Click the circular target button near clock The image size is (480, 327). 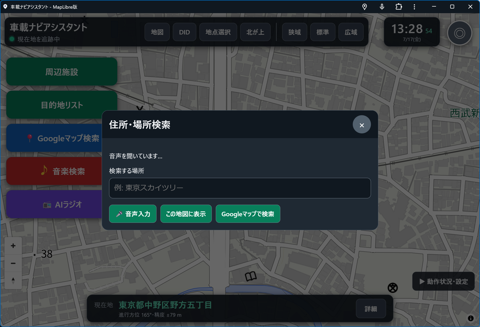[x=459, y=33]
